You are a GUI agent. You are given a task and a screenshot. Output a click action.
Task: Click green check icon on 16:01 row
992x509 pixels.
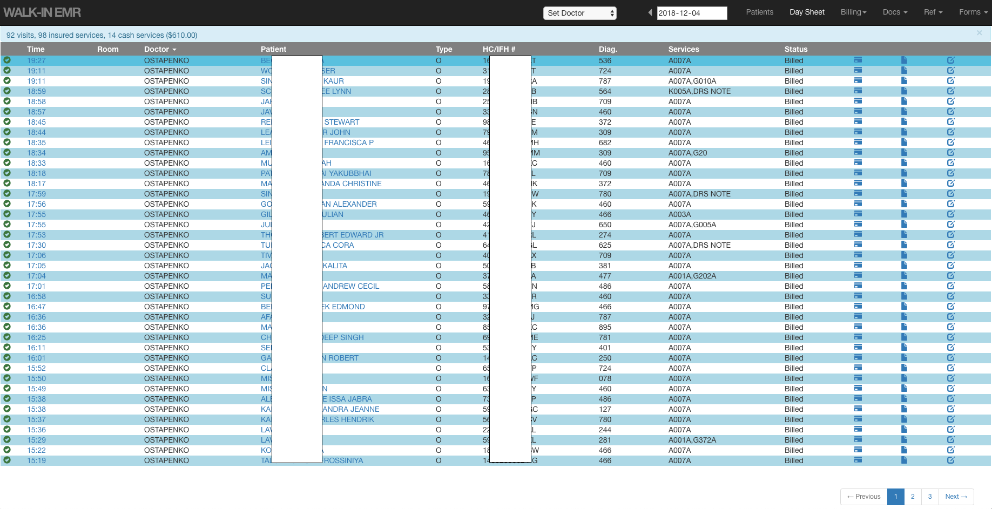7,357
